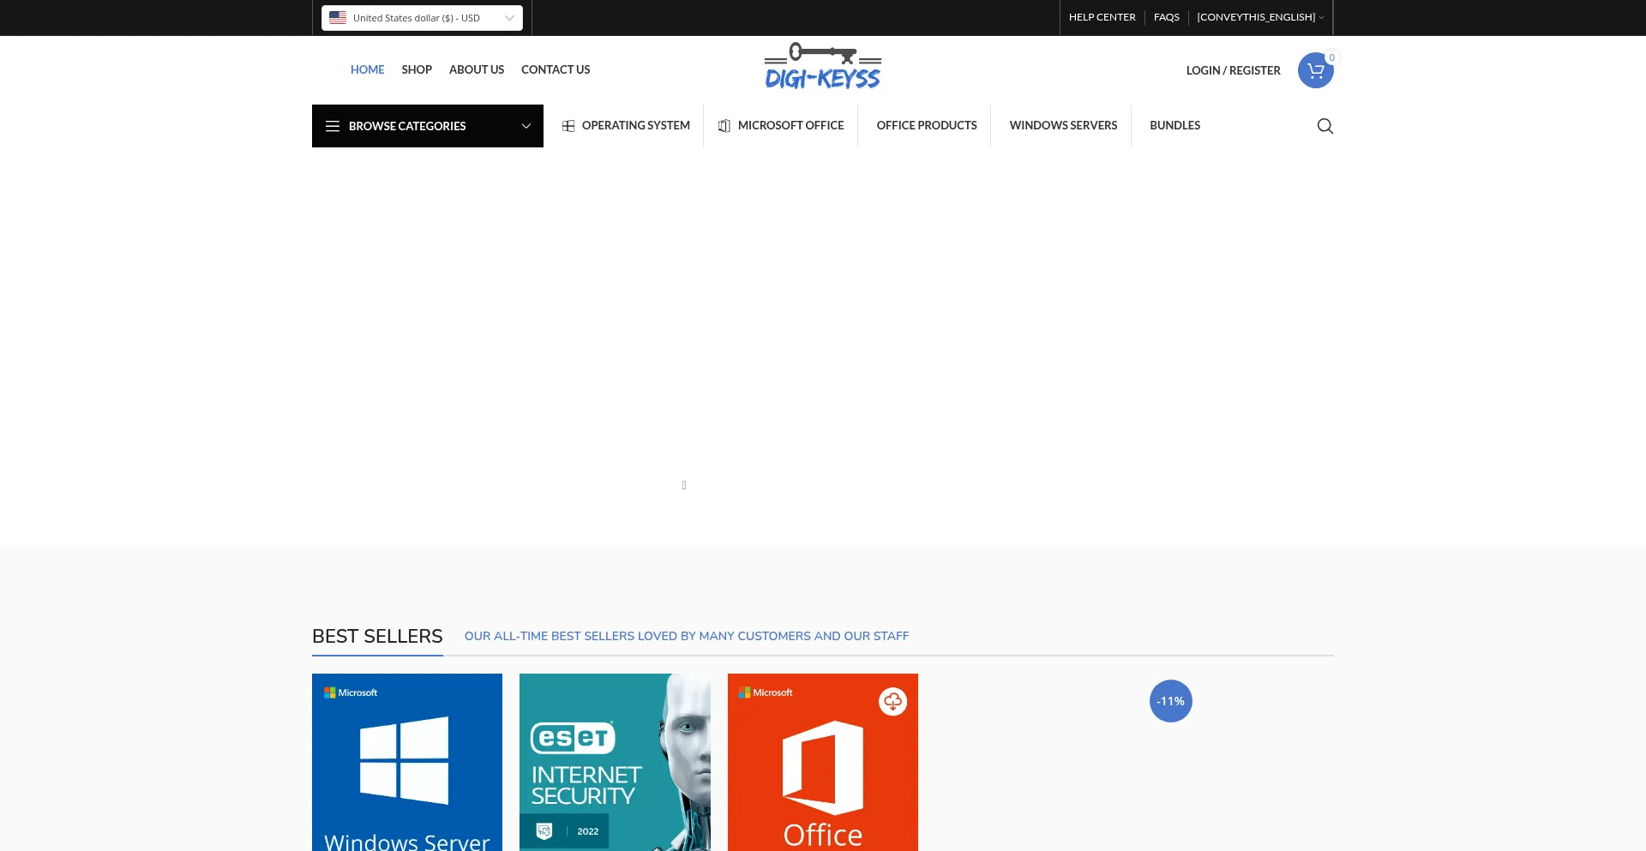Click the ESET Internet Security product thumbnail
1646x851 pixels.
pyautogui.click(x=615, y=762)
